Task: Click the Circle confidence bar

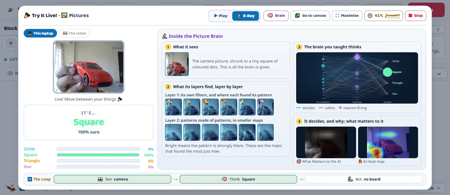Action: click(98, 149)
